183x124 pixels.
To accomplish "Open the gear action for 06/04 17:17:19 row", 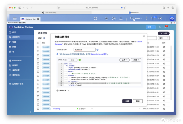I will pyautogui.click(x=164, y=47).
